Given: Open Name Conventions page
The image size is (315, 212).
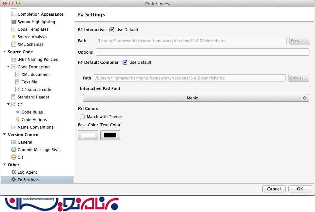Looking at the screenshot, I should click(35, 127).
